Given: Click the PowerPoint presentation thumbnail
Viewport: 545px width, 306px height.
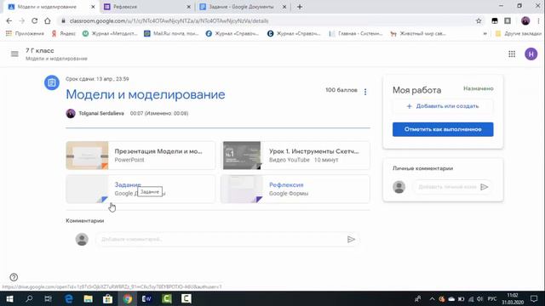Looking at the screenshot, I should [87, 156].
